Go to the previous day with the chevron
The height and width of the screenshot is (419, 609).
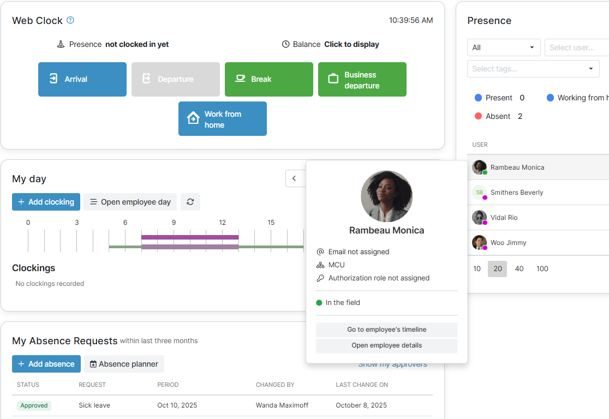pos(294,178)
